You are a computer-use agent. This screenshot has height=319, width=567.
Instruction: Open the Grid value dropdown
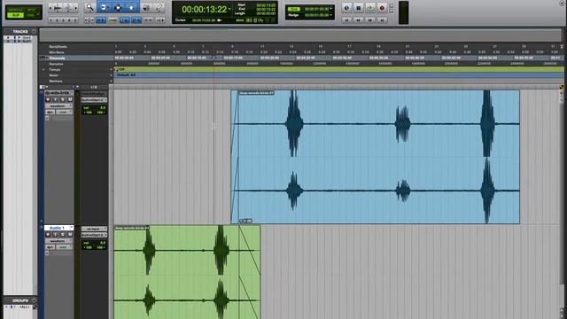[330, 9]
